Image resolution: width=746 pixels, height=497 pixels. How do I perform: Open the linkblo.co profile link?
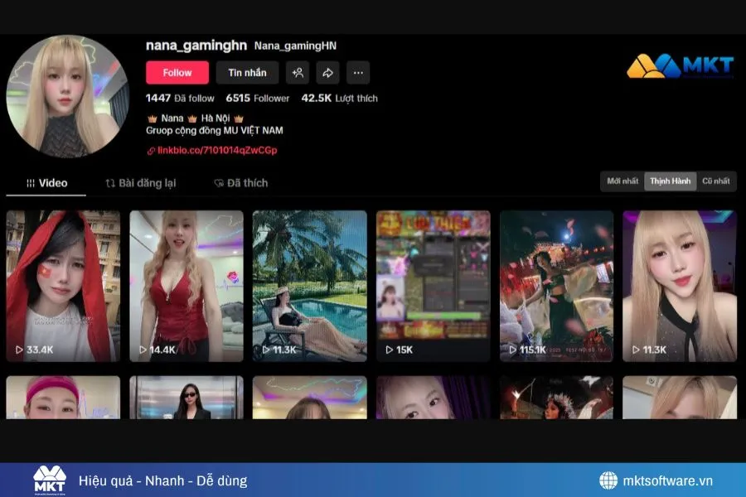211,151
